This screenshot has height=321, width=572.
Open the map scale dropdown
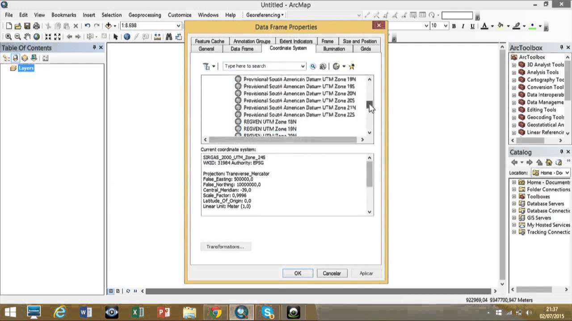[178, 26]
